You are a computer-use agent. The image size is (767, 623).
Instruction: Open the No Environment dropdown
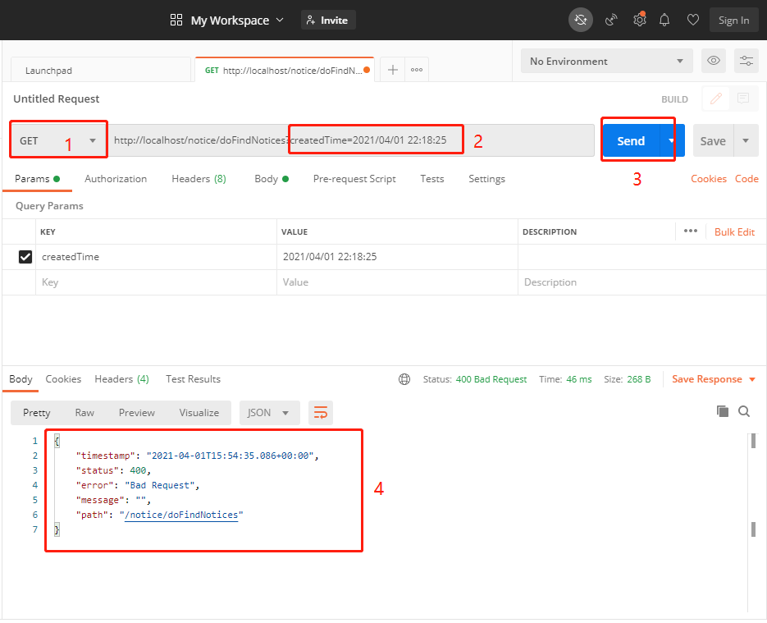606,61
